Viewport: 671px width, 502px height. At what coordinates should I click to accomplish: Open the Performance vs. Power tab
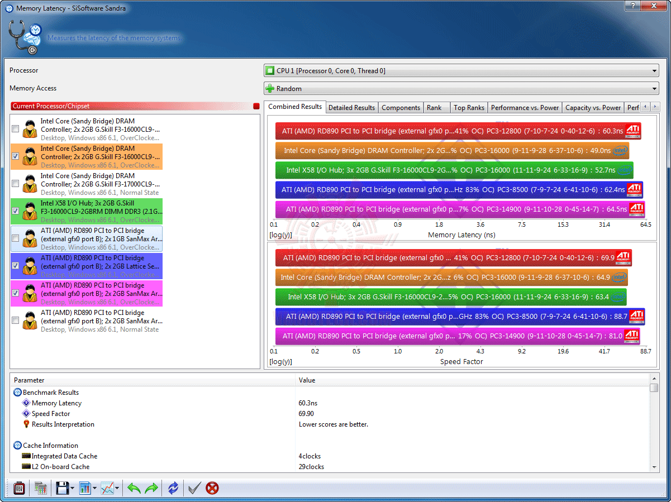(x=525, y=108)
